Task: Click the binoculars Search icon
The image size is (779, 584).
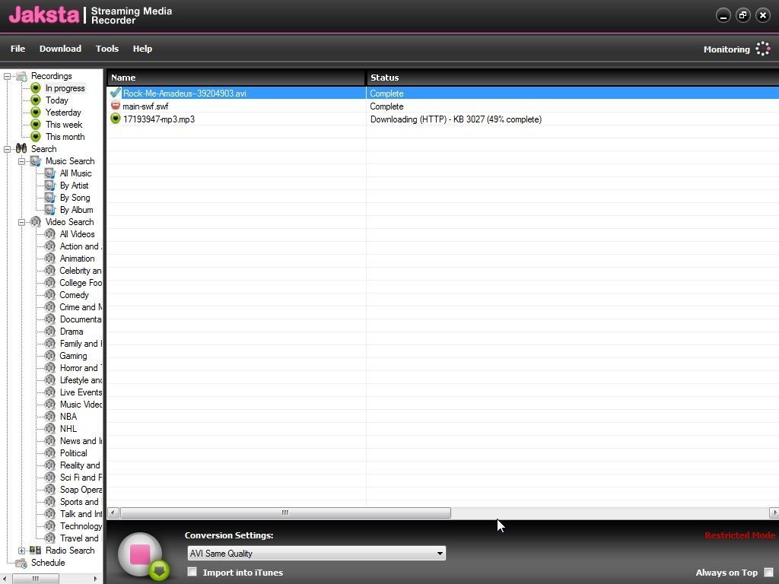Action: point(21,149)
